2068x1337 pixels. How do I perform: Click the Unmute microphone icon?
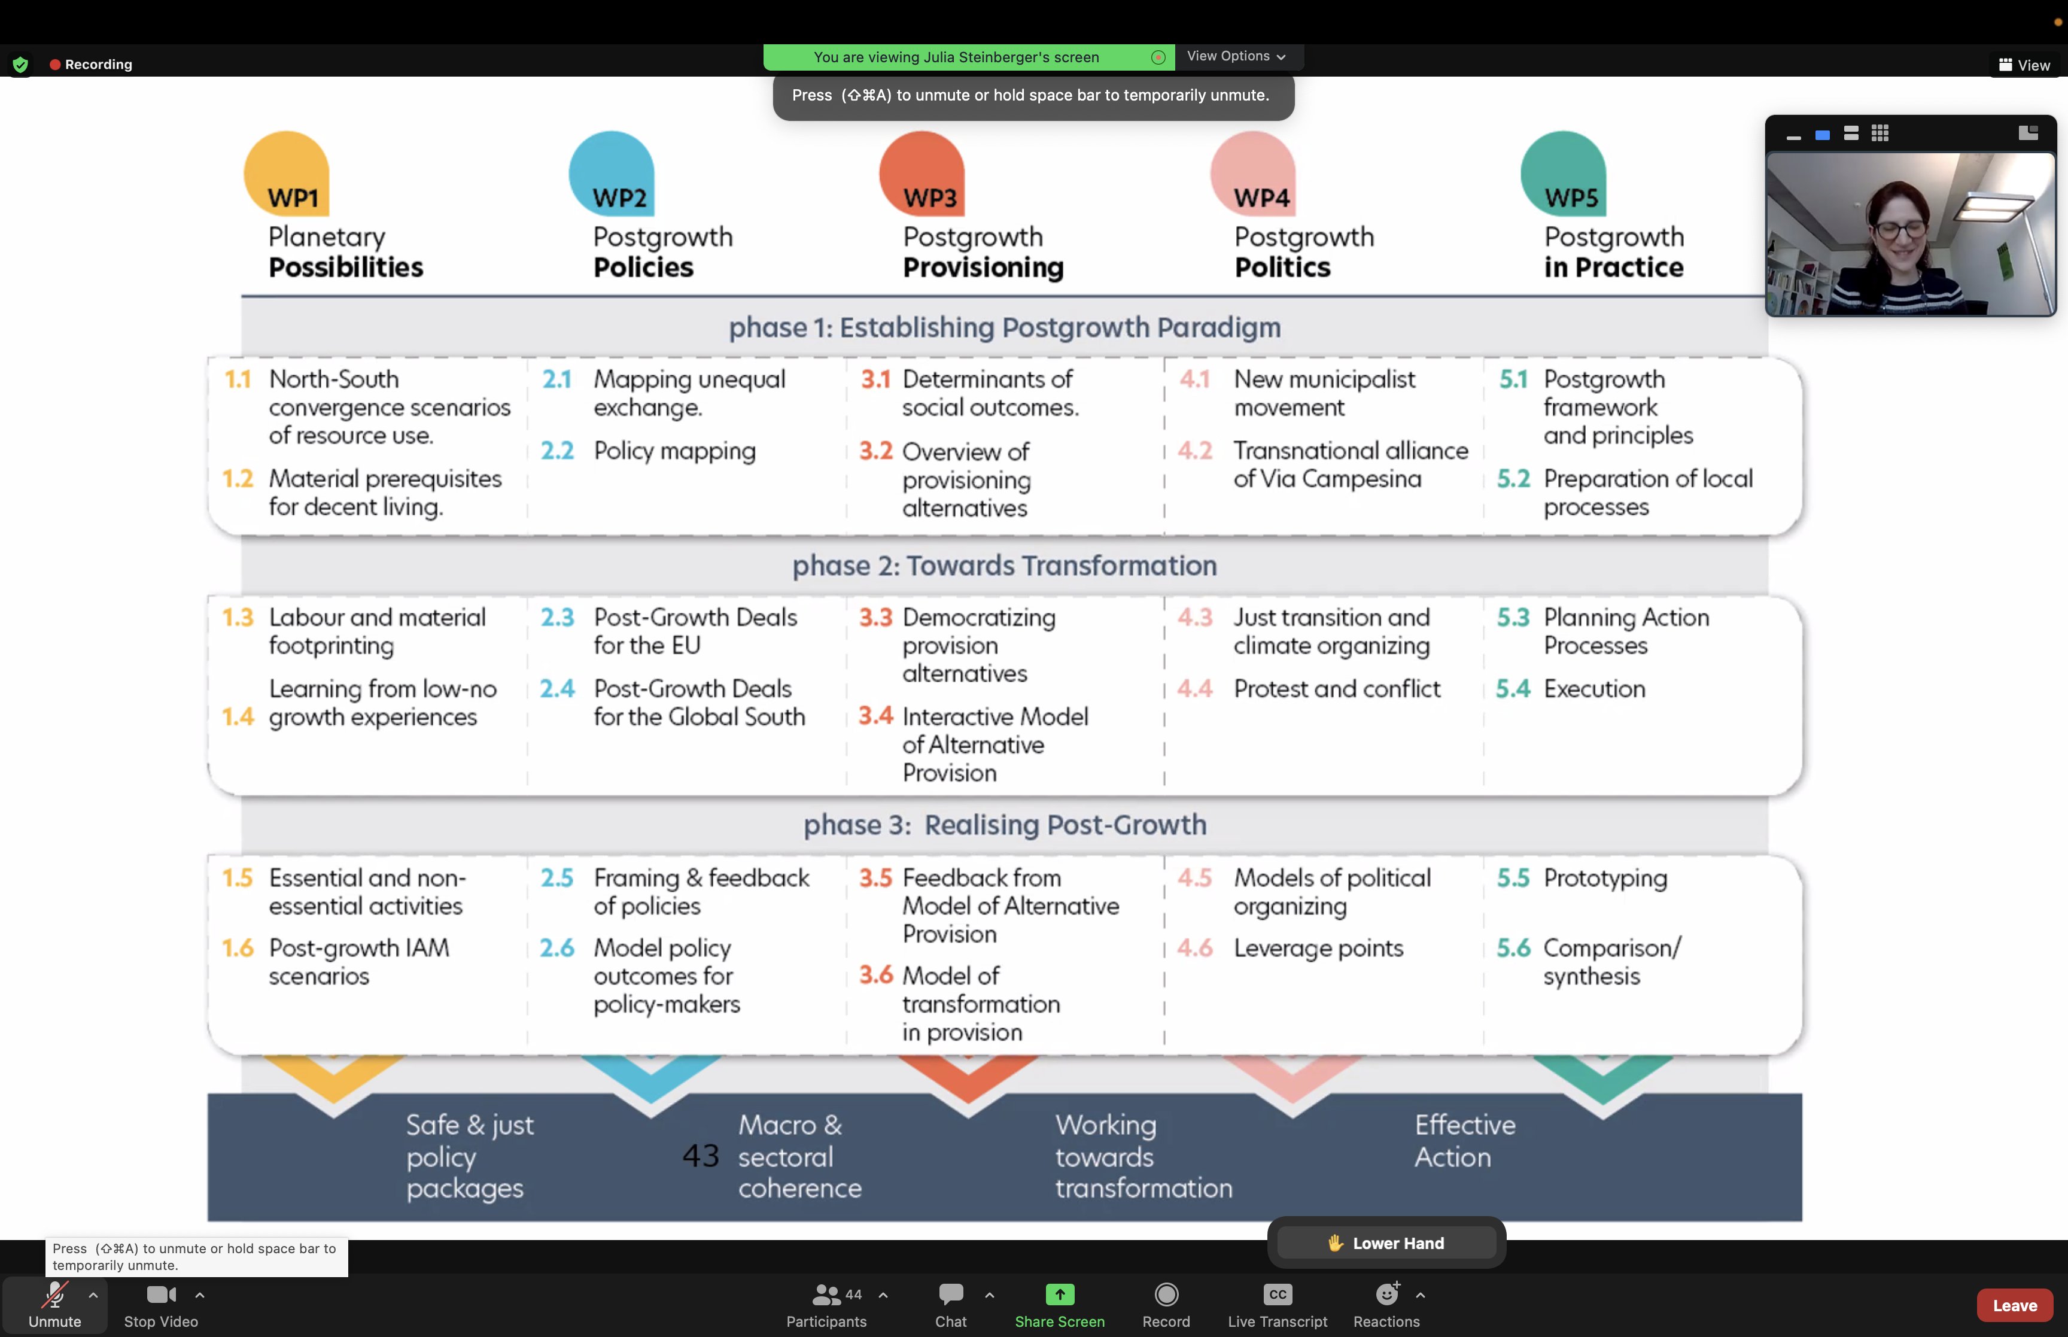click(54, 1295)
